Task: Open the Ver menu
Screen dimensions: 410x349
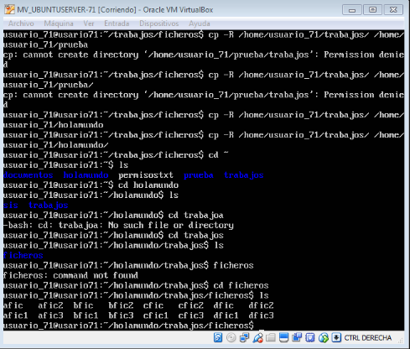Action: point(89,23)
